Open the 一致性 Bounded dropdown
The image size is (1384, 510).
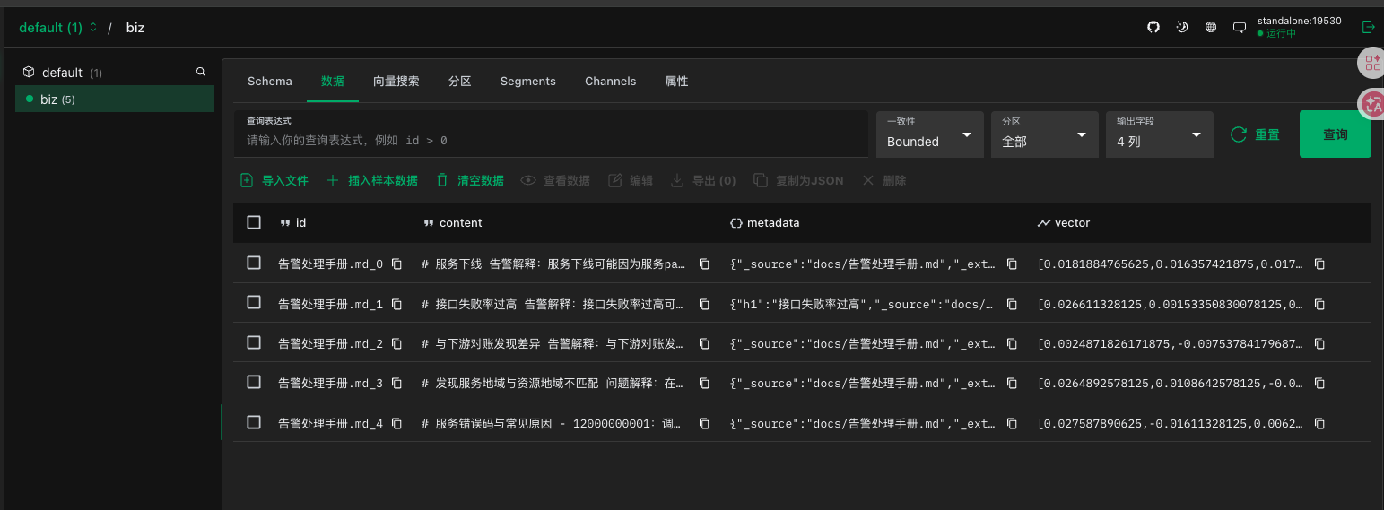click(x=930, y=134)
